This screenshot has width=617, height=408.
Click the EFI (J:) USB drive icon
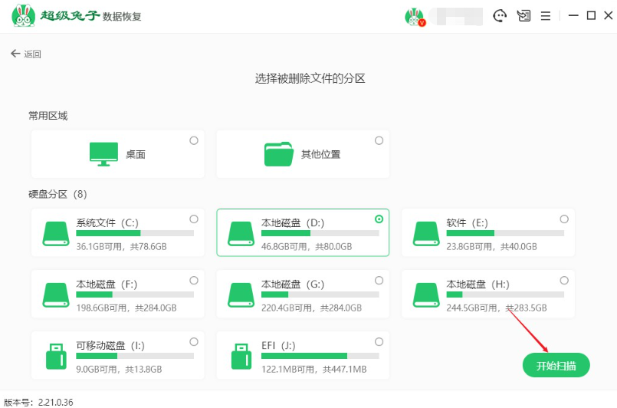pyautogui.click(x=241, y=357)
